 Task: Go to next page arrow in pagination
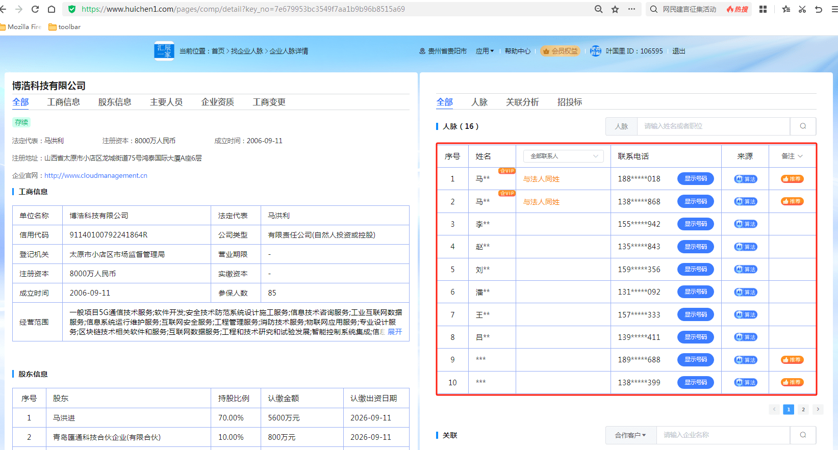click(818, 409)
